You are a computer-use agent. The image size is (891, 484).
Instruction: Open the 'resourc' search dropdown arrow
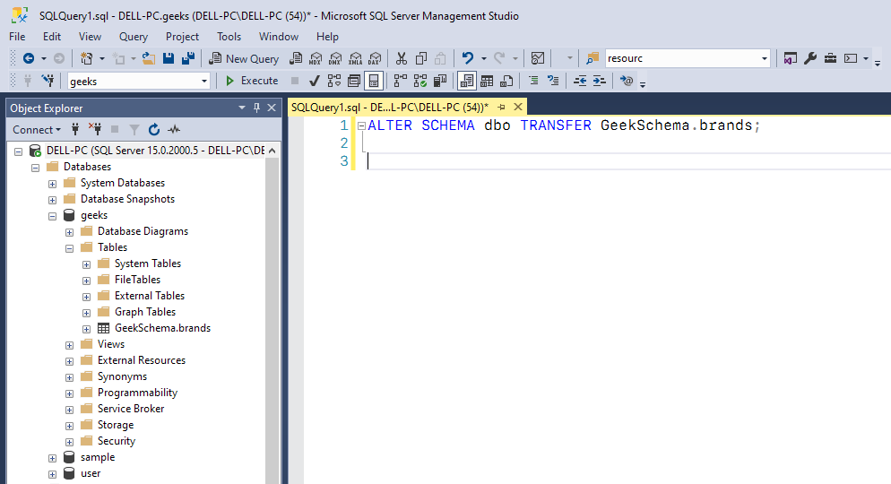tap(765, 58)
